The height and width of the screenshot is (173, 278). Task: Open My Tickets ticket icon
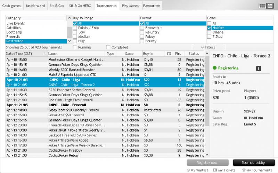click(x=215, y=170)
